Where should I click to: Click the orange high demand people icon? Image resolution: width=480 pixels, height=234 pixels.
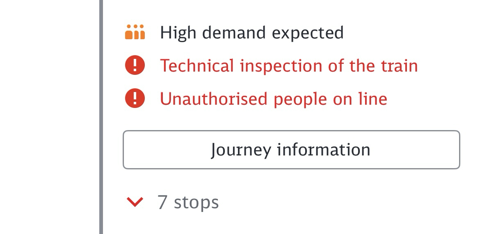[135, 32]
